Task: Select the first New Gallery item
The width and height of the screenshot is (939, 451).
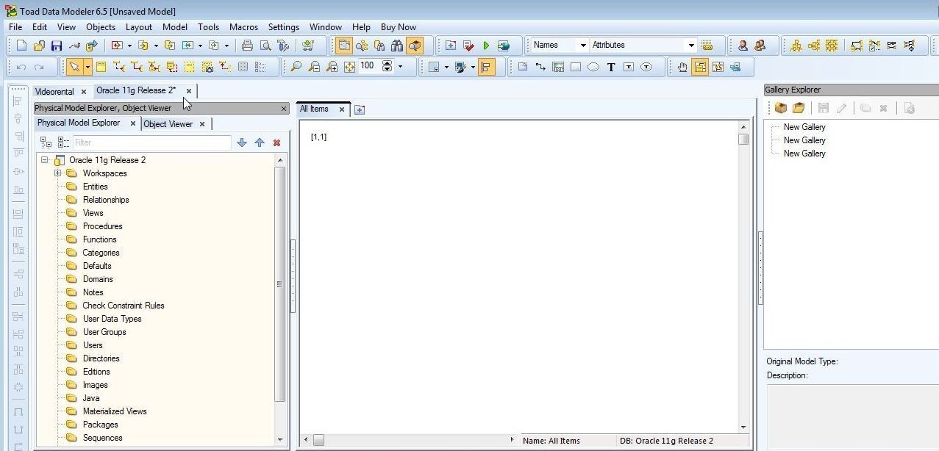Action: (x=804, y=127)
